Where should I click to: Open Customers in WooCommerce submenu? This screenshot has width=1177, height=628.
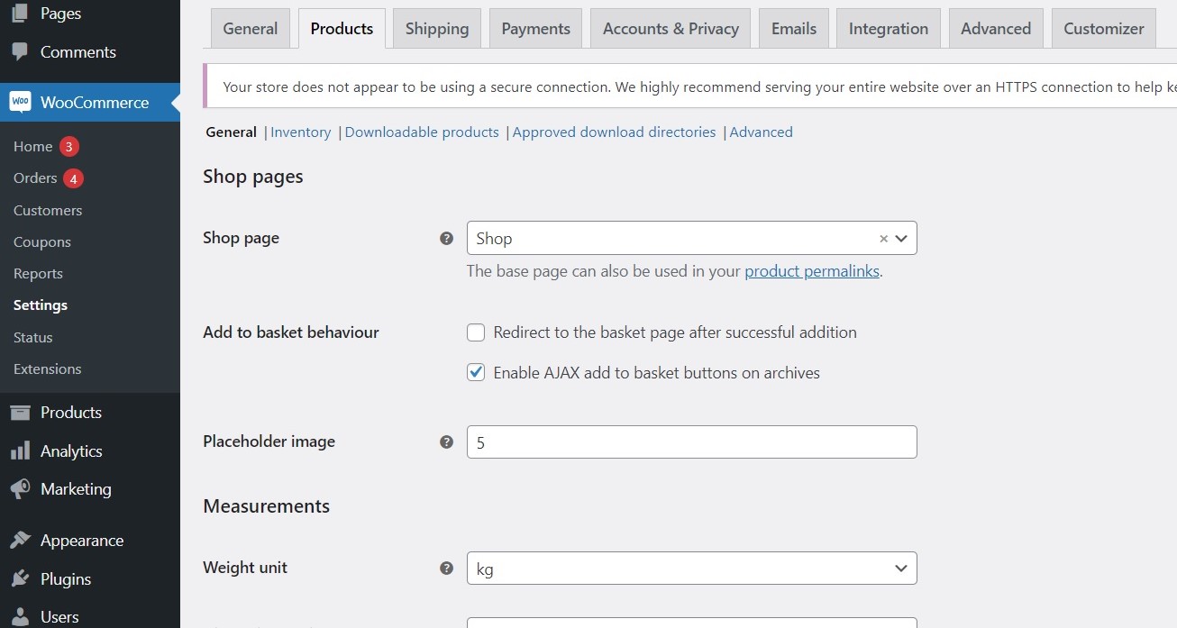48,210
